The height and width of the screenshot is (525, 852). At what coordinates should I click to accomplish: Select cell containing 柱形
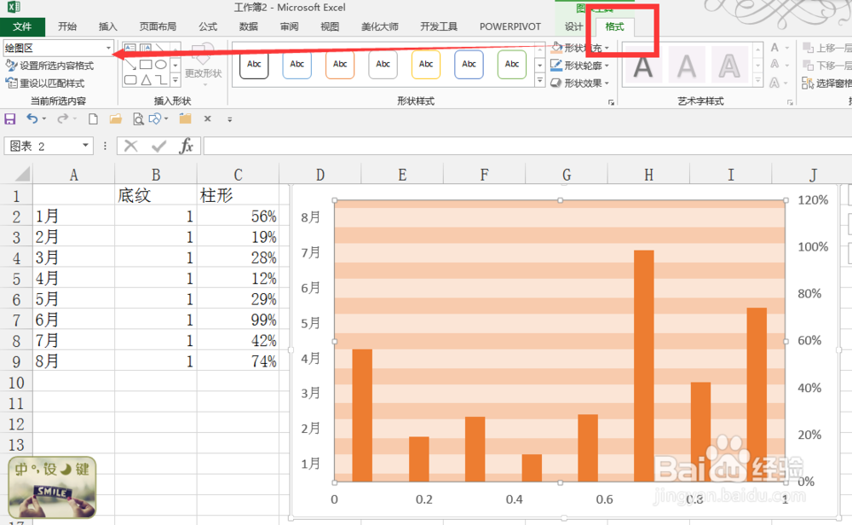238,195
